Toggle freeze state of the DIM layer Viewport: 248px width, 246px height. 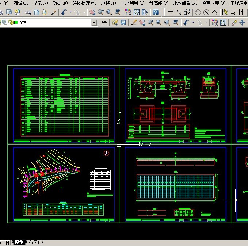point(4,23)
